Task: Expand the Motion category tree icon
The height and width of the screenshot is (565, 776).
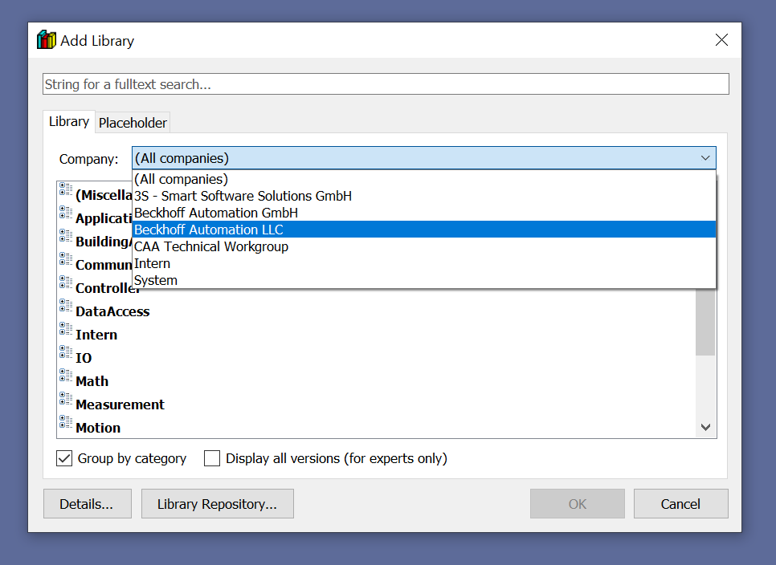Action: 66,421
